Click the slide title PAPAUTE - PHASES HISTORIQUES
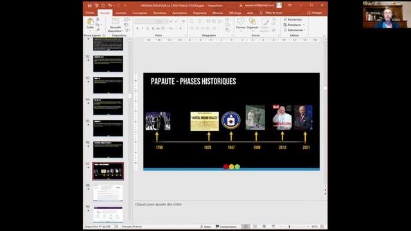The width and height of the screenshot is (411, 231). tap(193, 81)
